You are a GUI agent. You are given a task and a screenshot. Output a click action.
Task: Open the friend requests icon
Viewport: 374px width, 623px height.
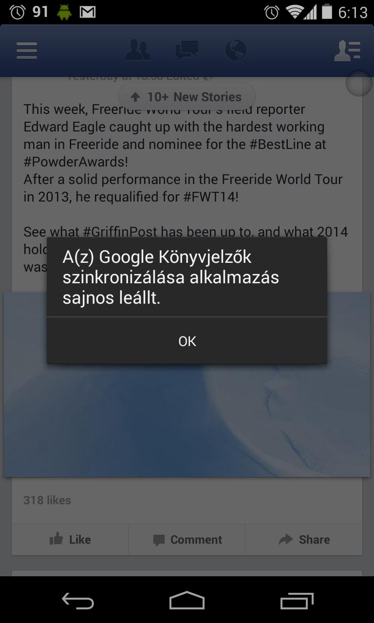[138, 50]
